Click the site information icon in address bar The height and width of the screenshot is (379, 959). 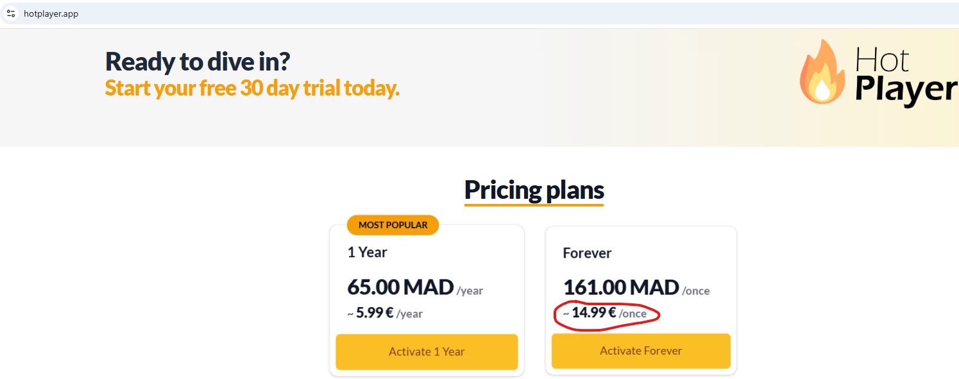click(11, 13)
